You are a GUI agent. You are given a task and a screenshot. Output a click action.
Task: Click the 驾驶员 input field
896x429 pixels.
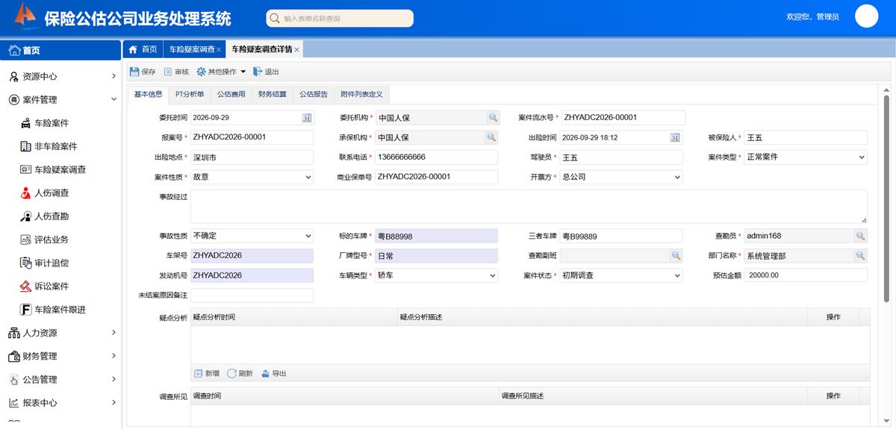(620, 157)
